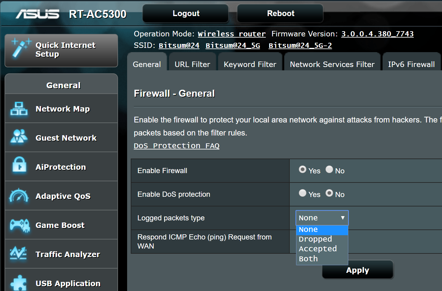This screenshot has width=442, height=291.
Task: Set Enable Firewall to No
Action: [329, 169]
